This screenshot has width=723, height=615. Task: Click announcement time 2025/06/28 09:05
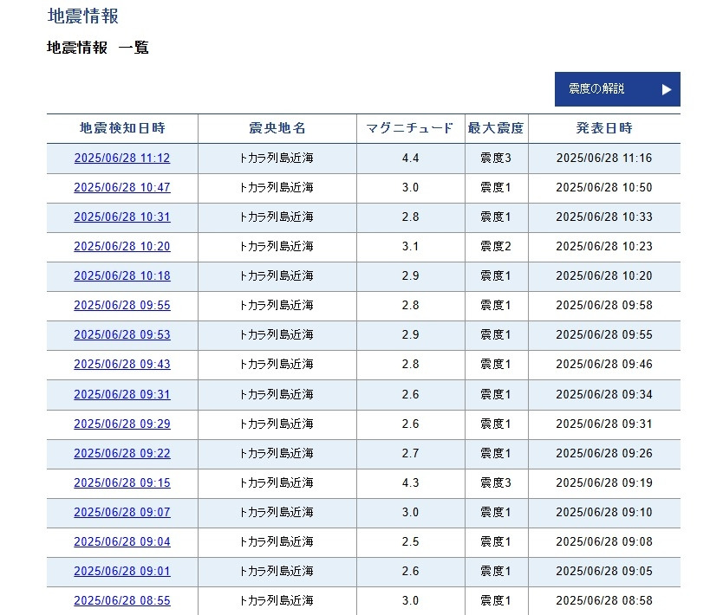point(604,571)
